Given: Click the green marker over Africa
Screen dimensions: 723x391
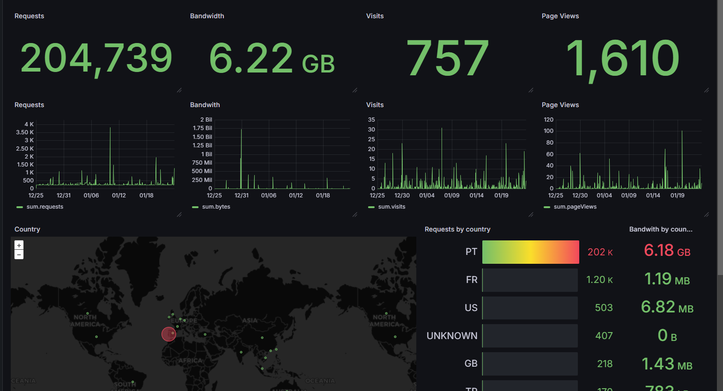Looking at the screenshot, I should (204, 334).
